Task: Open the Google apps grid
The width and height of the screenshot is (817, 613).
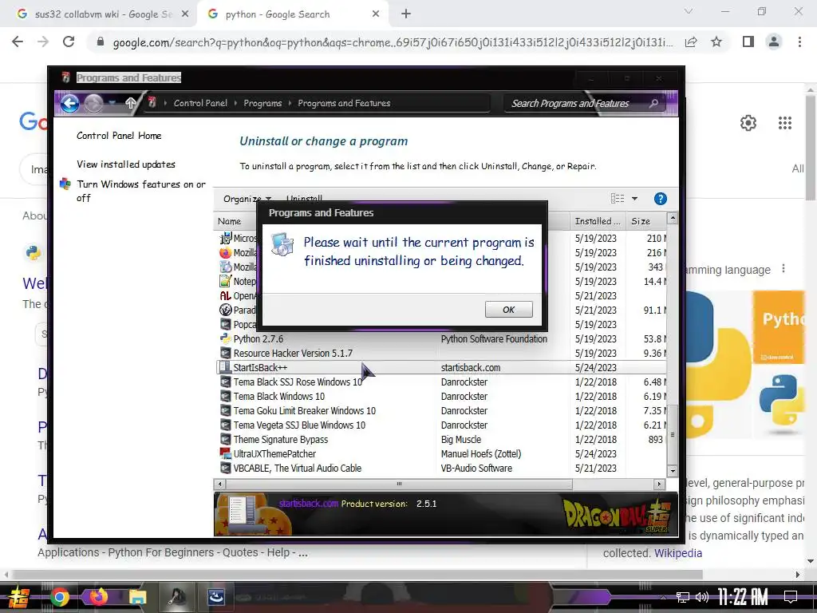Action: 785,123
